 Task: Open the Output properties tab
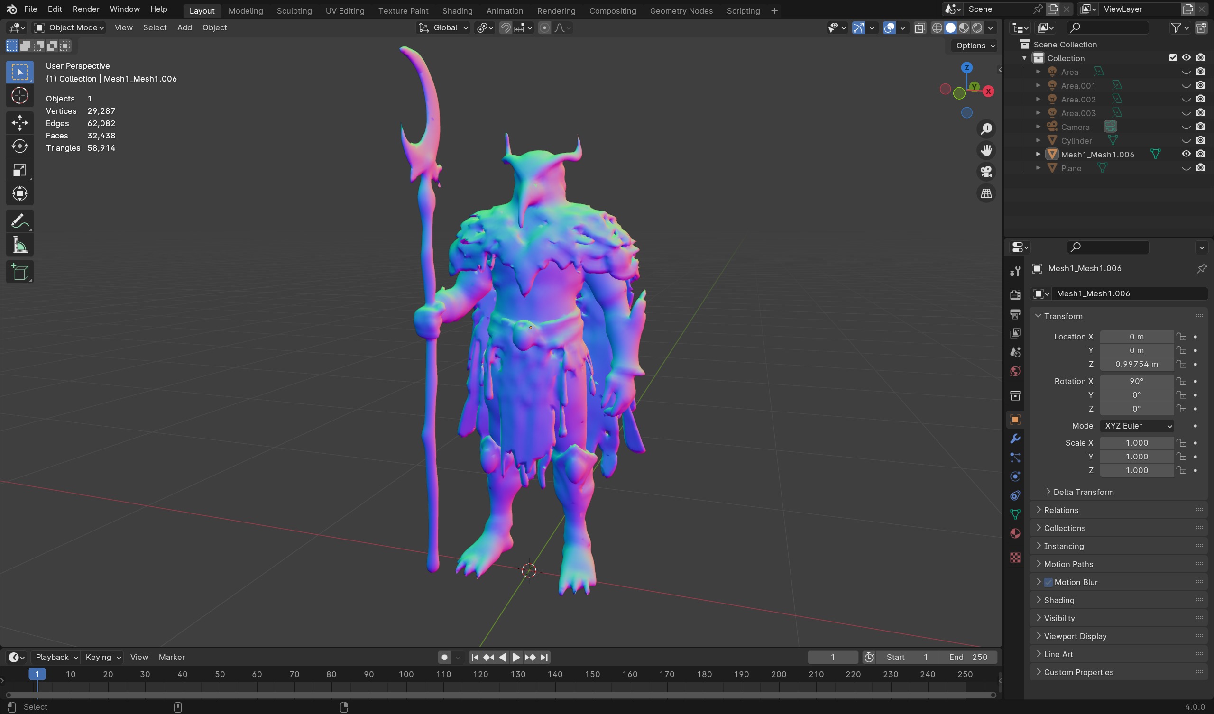point(1015,314)
